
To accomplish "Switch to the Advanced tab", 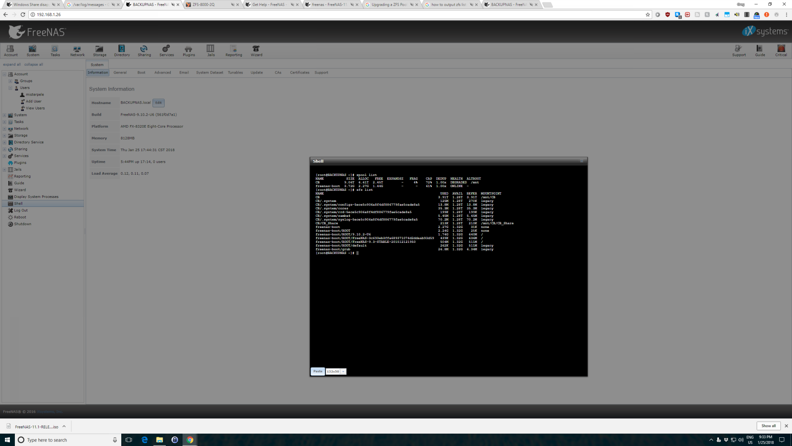I will click(163, 73).
